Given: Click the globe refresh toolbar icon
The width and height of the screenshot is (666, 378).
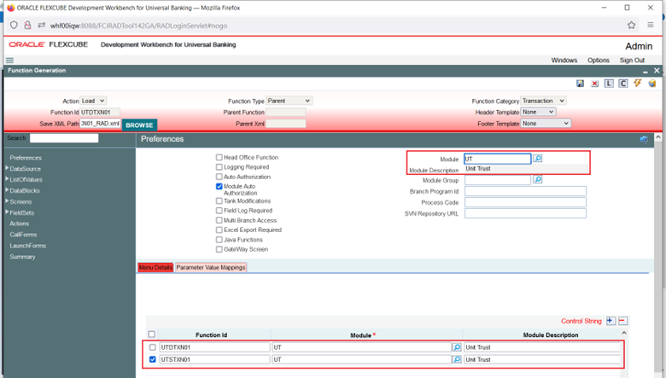Looking at the screenshot, I should pyautogui.click(x=652, y=84).
